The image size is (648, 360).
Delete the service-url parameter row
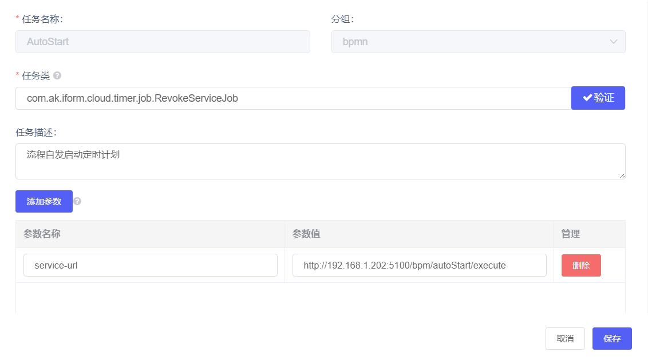tap(580, 265)
